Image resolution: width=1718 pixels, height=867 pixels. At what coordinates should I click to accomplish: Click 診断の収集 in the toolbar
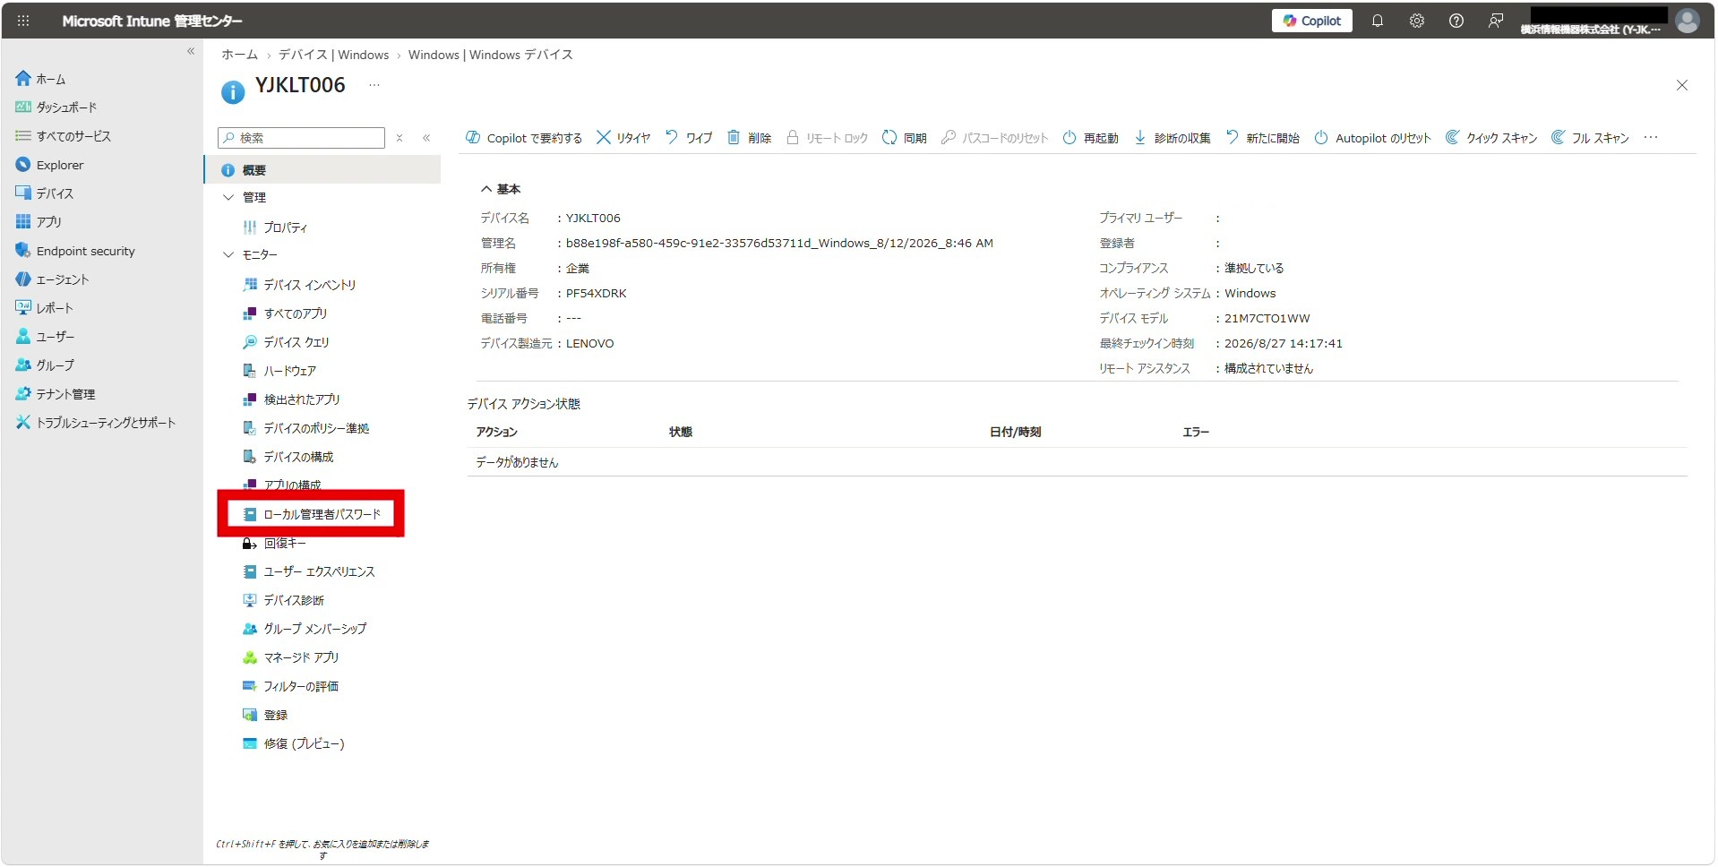pyautogui.click(x=1173, y=138)
